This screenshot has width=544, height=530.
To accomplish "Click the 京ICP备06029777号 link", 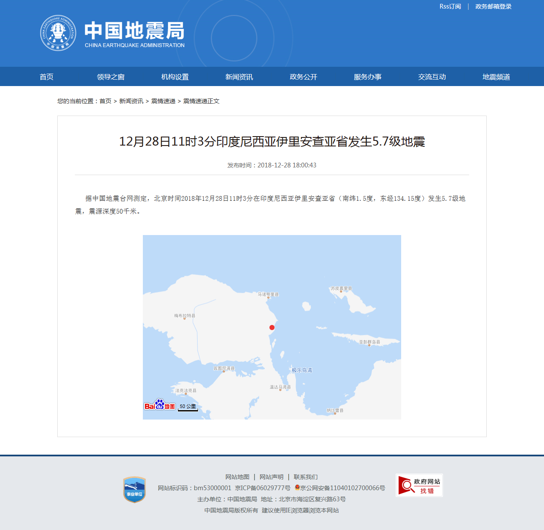I will pyautogui.click(x=263, y=488).
